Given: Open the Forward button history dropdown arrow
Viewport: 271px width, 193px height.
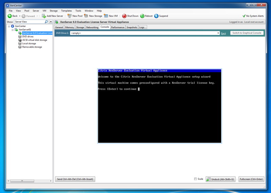Looking at the screenshot, I should point(37,16).
